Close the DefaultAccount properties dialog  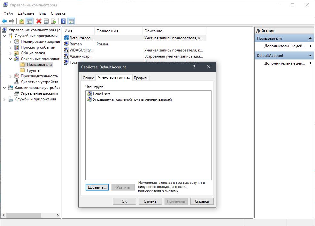point(209,67)
